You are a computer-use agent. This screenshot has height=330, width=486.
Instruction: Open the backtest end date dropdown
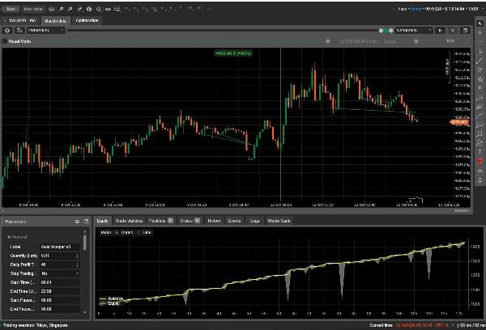point(414,31)
